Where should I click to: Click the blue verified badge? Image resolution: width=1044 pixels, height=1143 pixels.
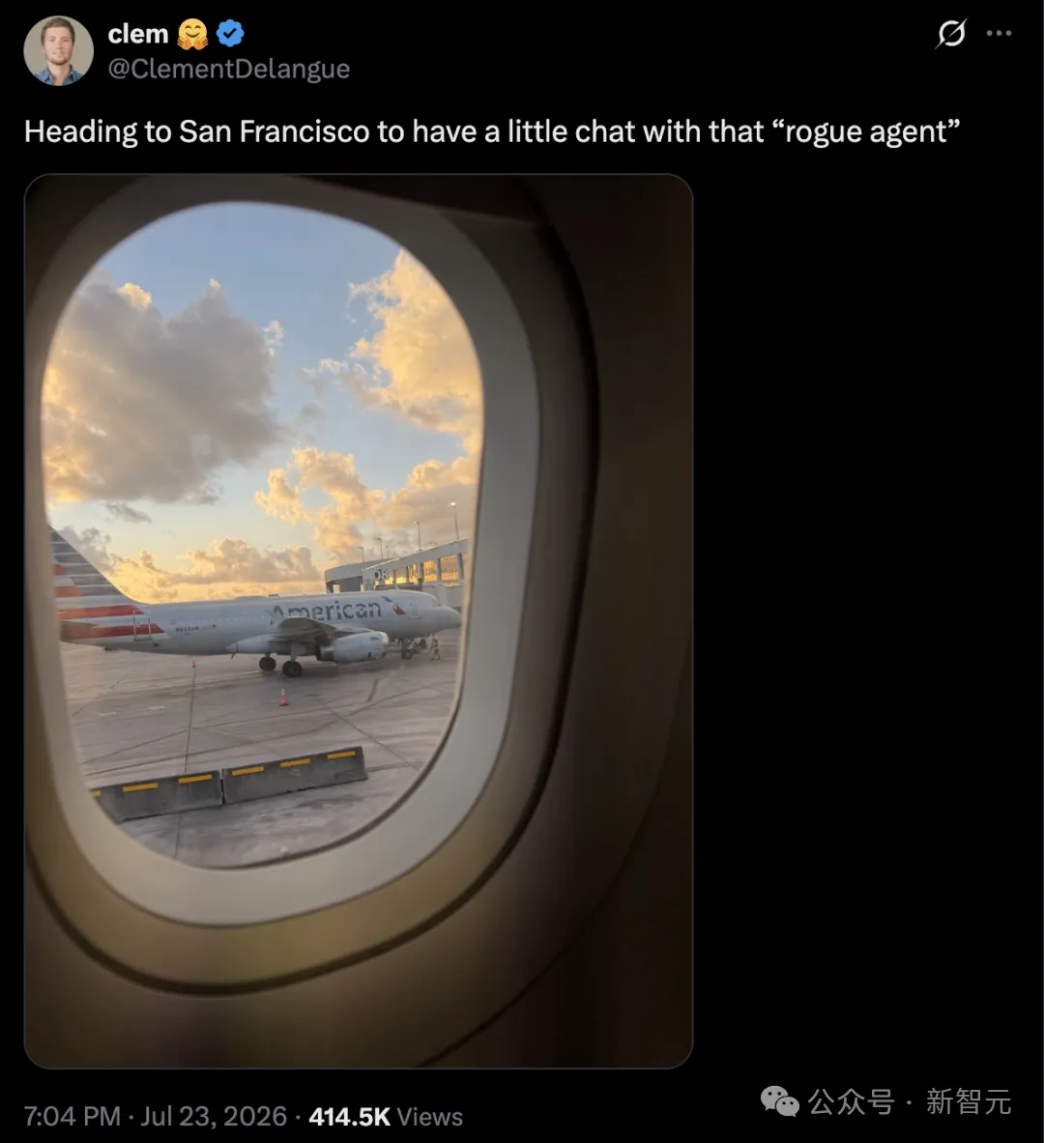click(230, 34)
